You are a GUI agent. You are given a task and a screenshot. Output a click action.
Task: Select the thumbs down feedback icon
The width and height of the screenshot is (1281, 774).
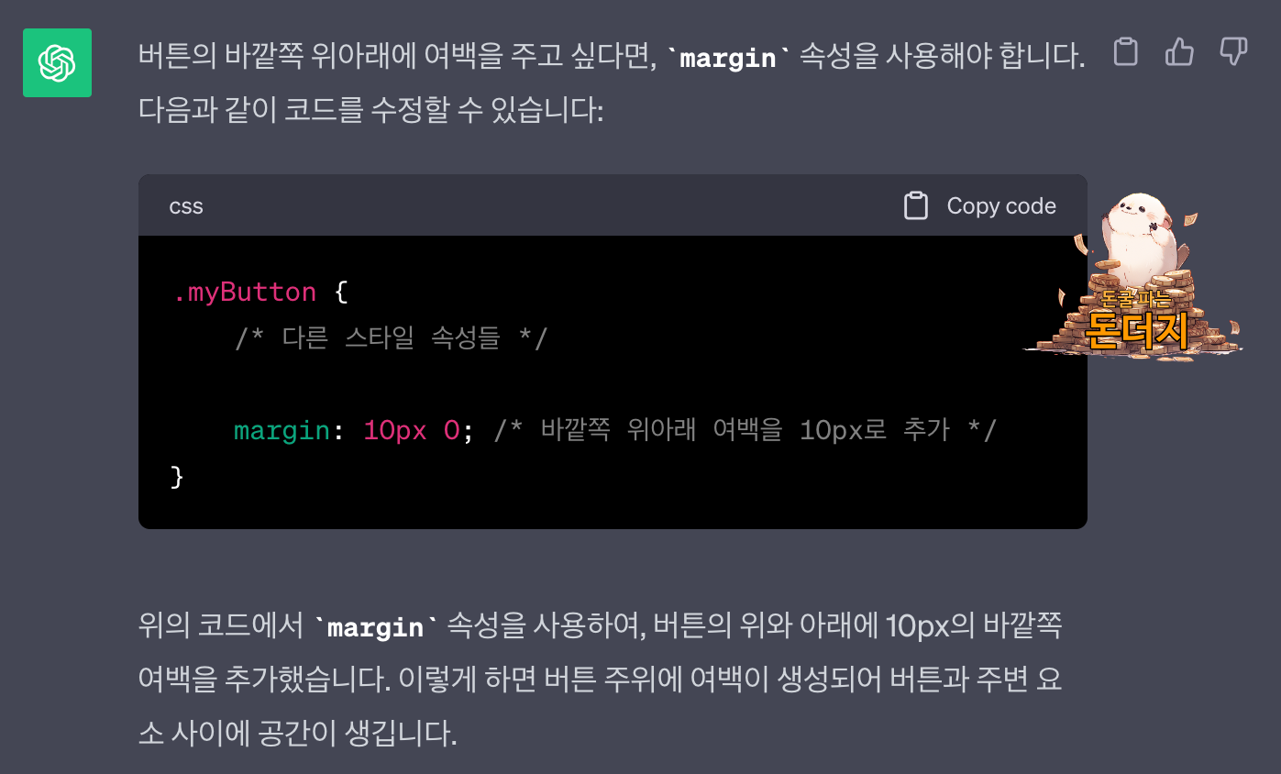[x=1232, y=53]
